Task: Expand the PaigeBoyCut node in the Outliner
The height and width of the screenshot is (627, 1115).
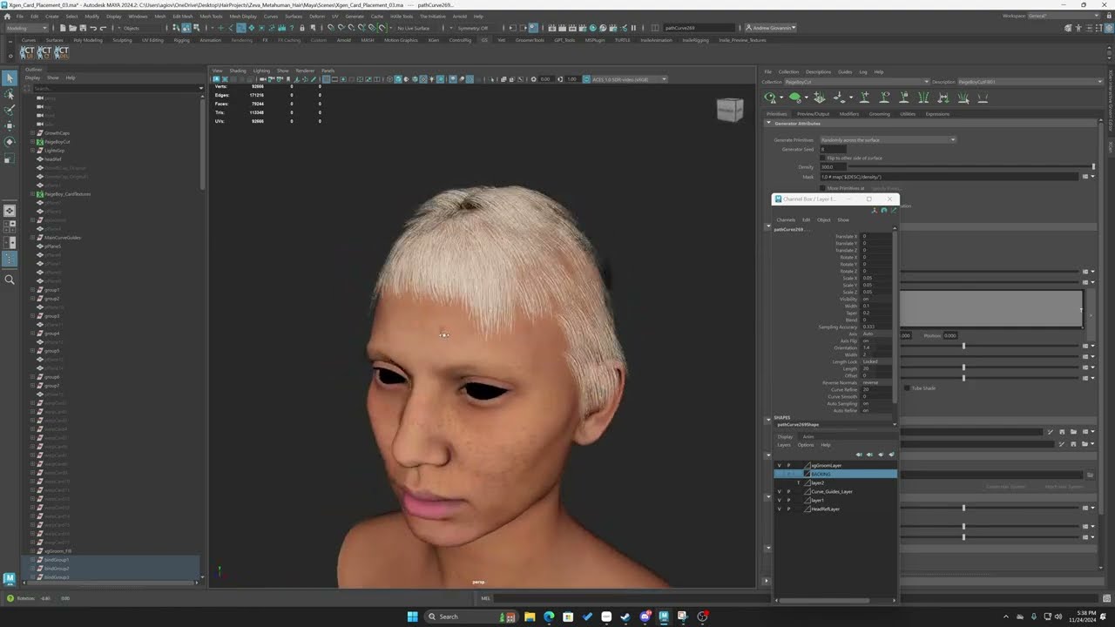Action: [32, 142]
